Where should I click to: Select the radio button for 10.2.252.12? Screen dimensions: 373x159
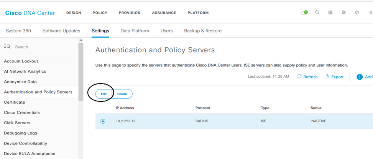pos(103,121)
